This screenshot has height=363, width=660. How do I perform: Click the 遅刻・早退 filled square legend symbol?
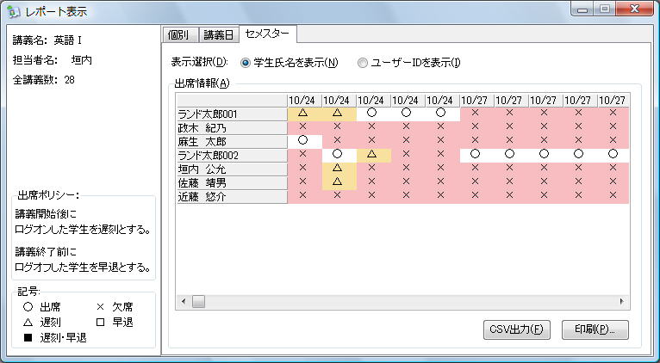[x=28, y=337]
